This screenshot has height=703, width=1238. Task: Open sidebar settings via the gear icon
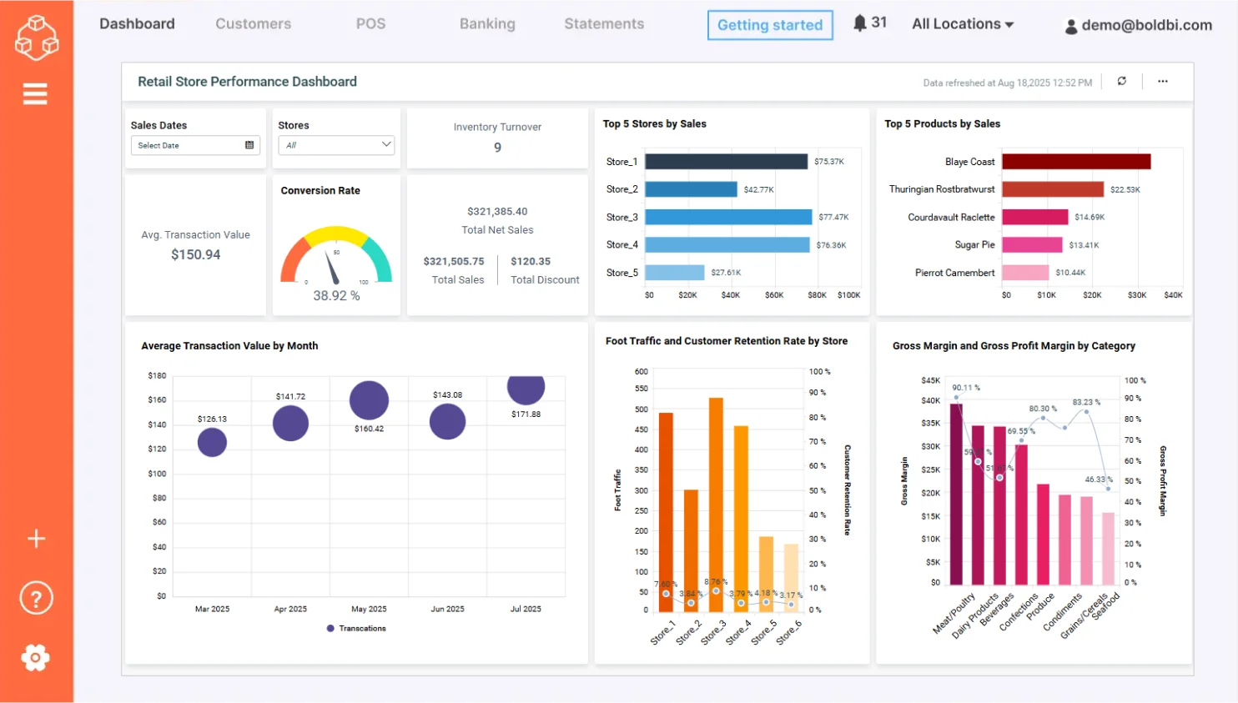pyautogui.click(x=36, y=657)
